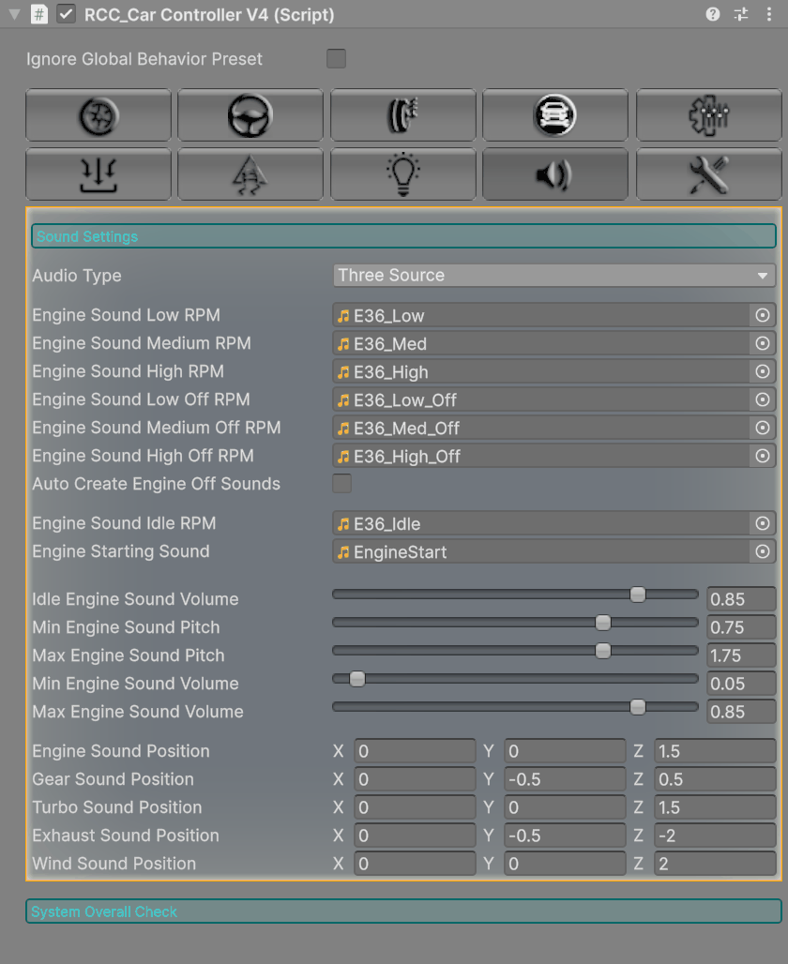Viewport: 788px width, 964px height.
Task: Open the Wheels settings tab icon
Action: (x=98, y=115)
